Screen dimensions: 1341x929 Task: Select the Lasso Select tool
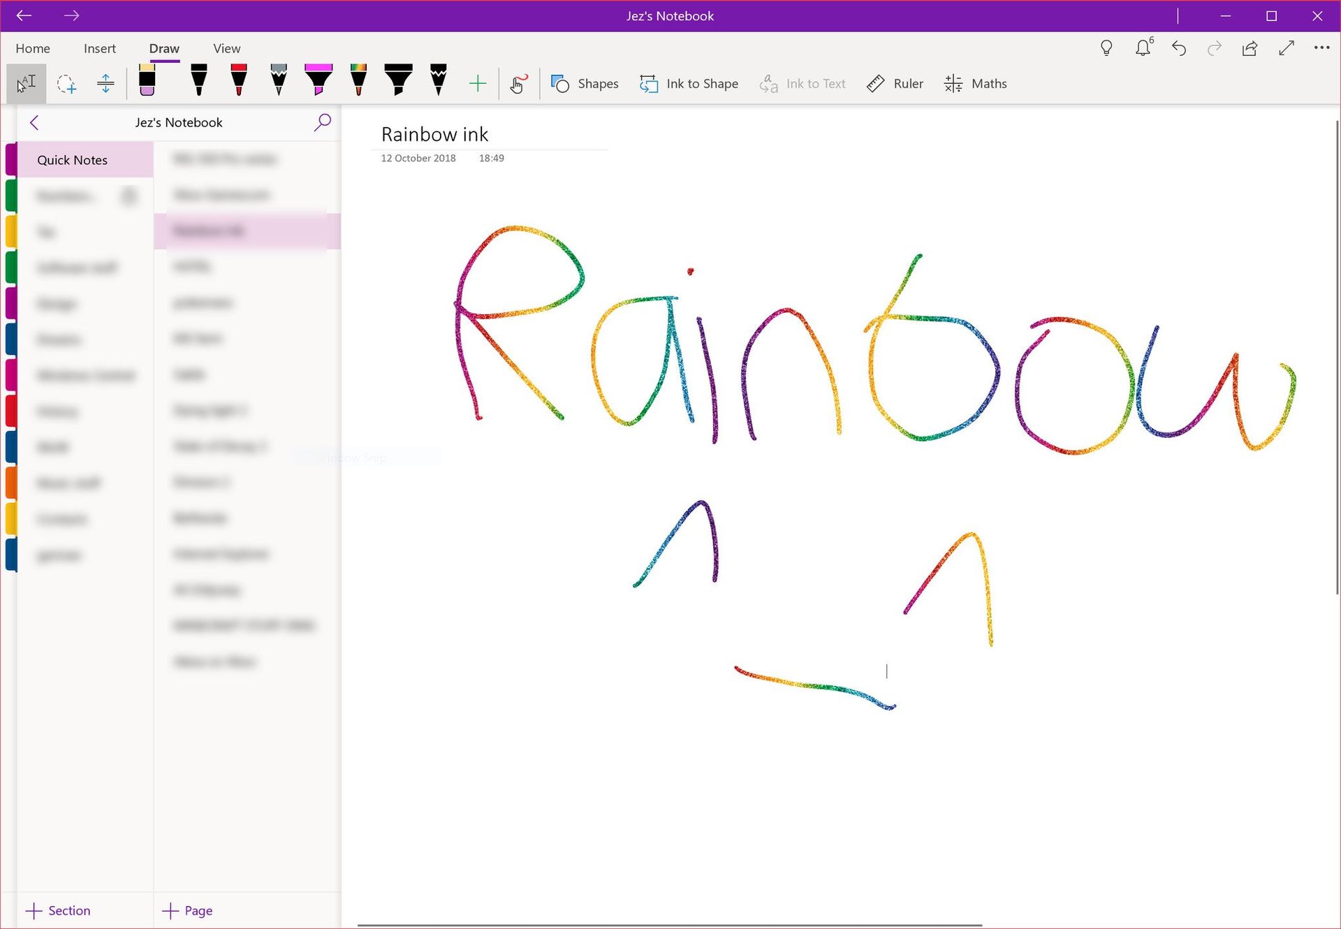[66, 84]
